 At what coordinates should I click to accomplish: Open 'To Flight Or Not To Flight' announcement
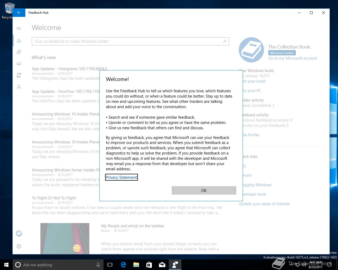point(54,198)
